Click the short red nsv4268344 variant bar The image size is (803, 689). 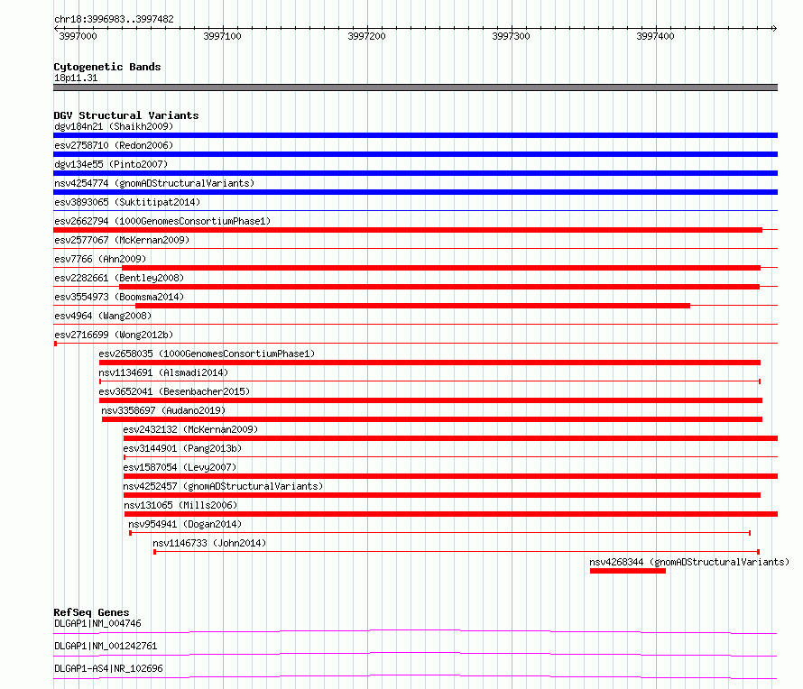[x=628, y=571]
